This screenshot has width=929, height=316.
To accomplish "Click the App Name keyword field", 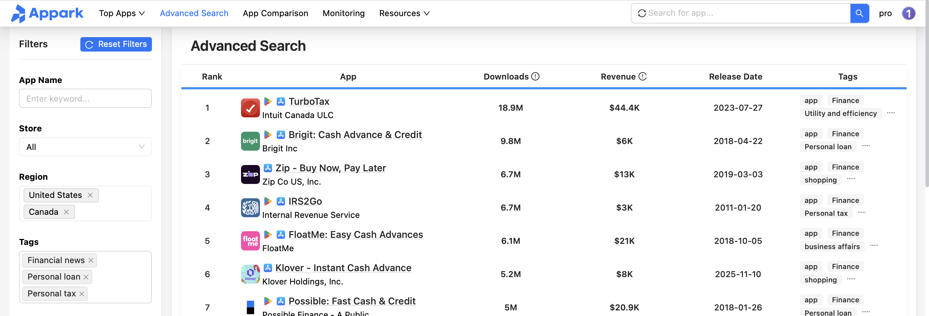I will 85,98.
